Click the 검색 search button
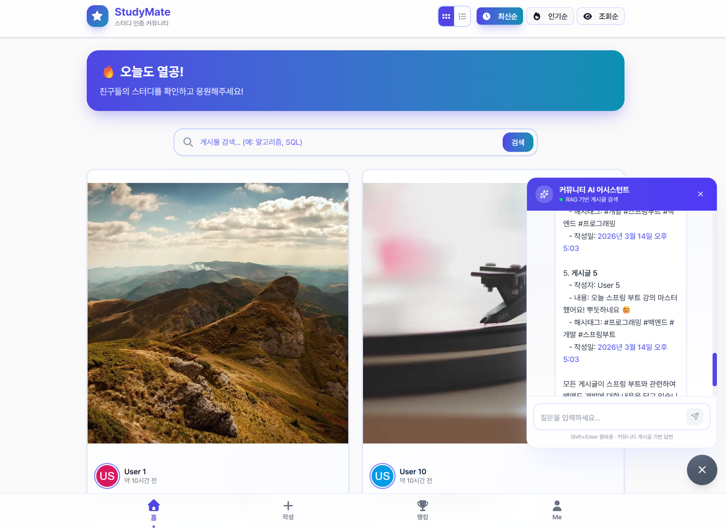The image size is (726, 528). 518,142
